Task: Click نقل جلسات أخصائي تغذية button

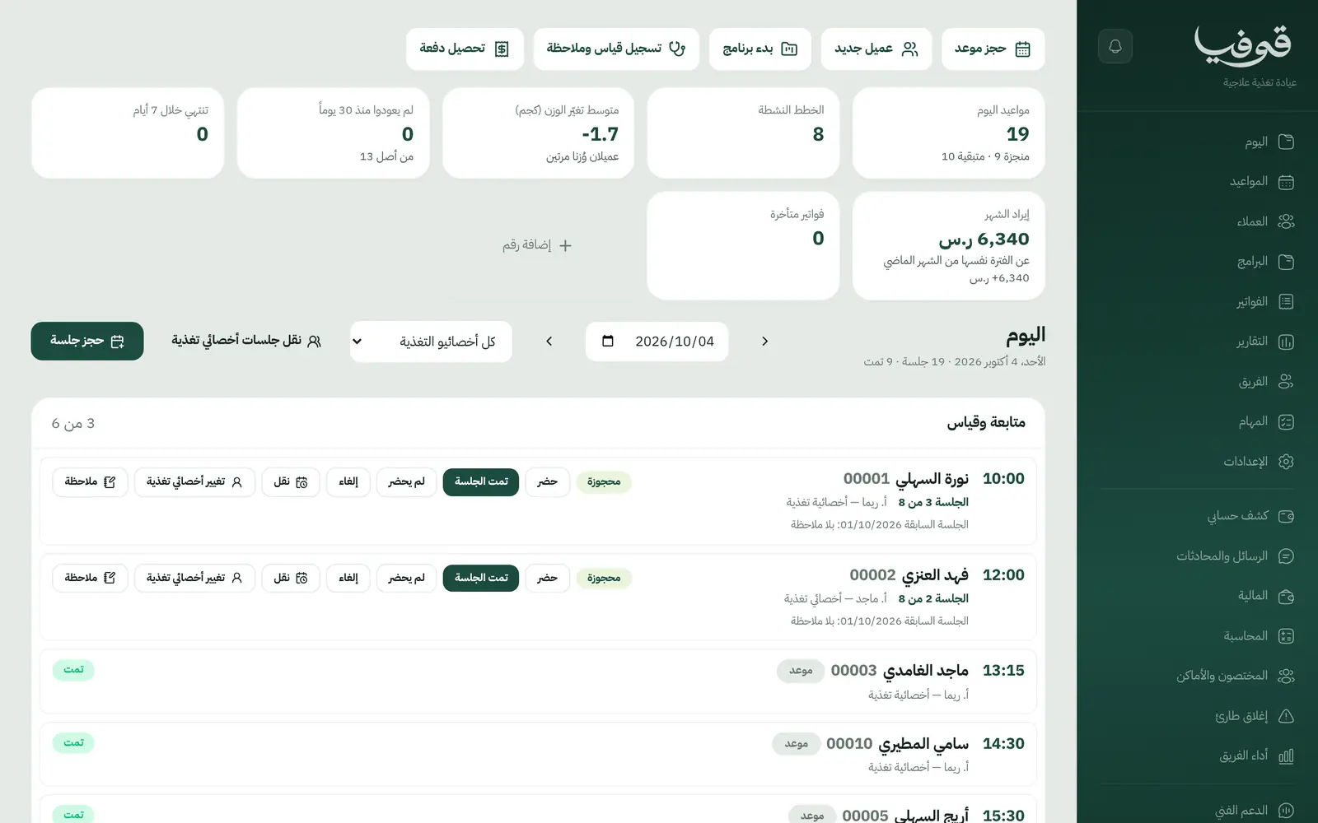Action: 246,341
